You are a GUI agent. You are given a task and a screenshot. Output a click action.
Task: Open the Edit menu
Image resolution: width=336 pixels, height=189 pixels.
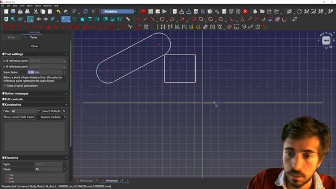[x=8, y=6]
